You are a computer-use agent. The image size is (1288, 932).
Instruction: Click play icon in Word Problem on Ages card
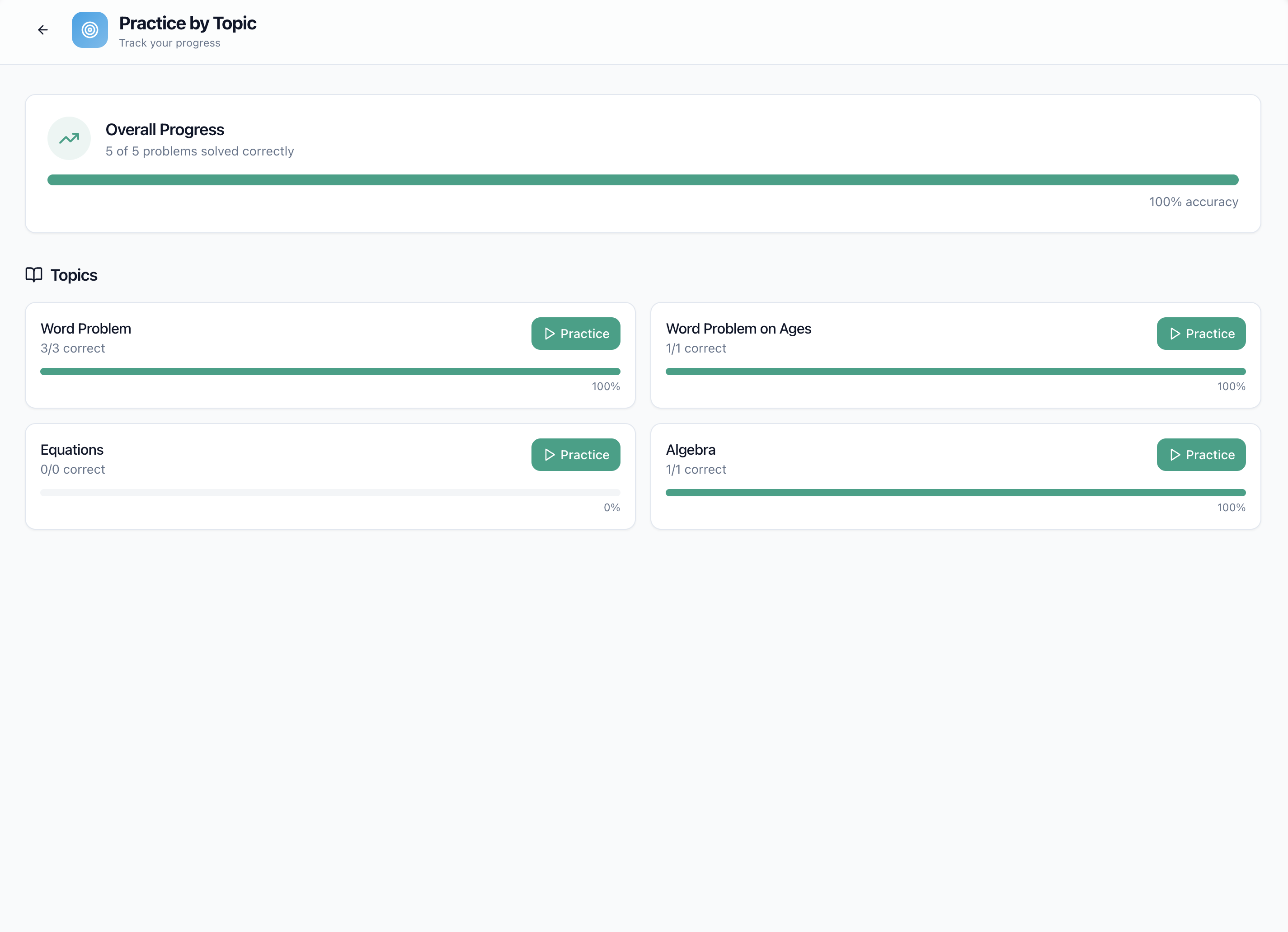(x=1175, y=334)
